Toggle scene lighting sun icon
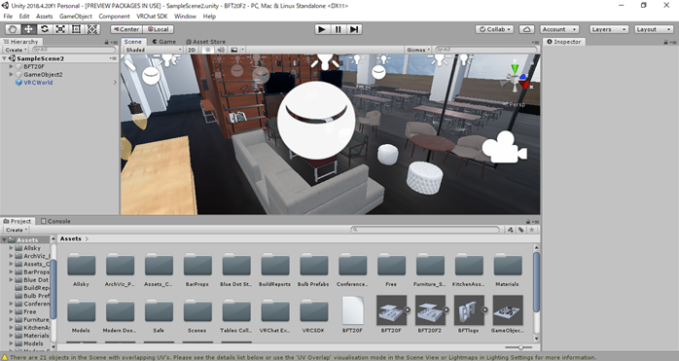This screenshot has height=361, width=679. 208,50
